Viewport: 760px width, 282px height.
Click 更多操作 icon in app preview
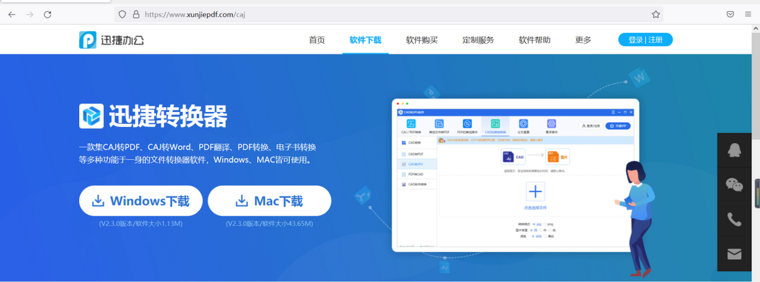(x=551, y=124)
